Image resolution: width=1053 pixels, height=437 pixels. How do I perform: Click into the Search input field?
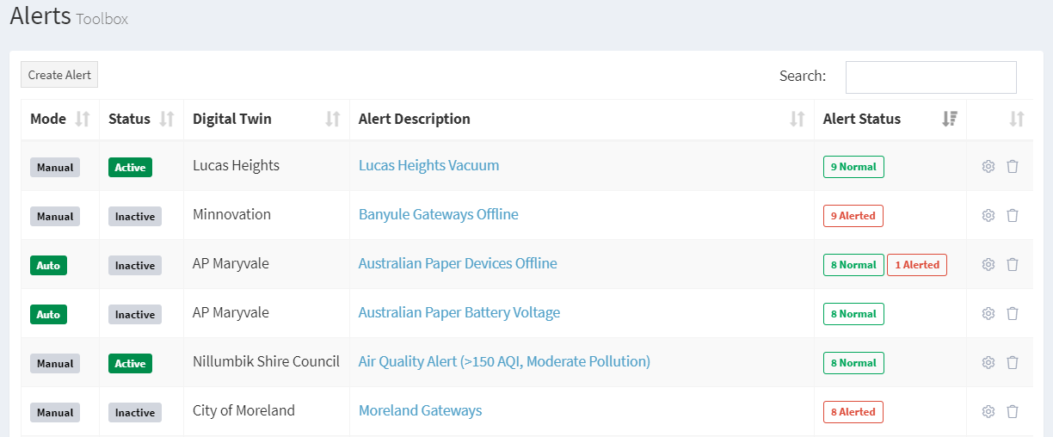tap(931, 77)
